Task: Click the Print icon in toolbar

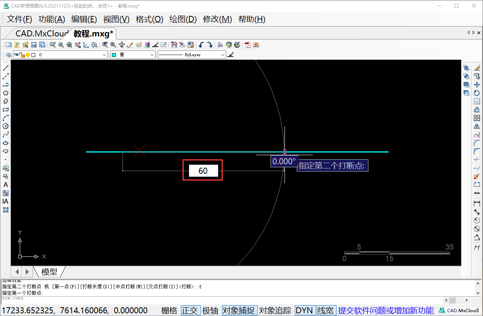Action: point(220,45)
